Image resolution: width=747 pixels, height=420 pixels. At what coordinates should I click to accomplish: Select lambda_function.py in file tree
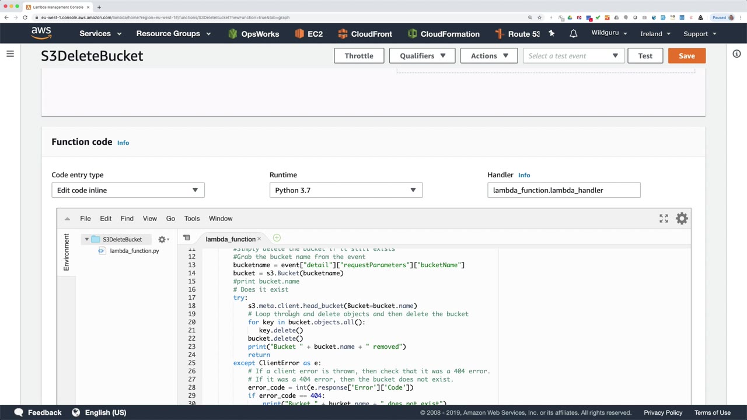click(134, 251)
